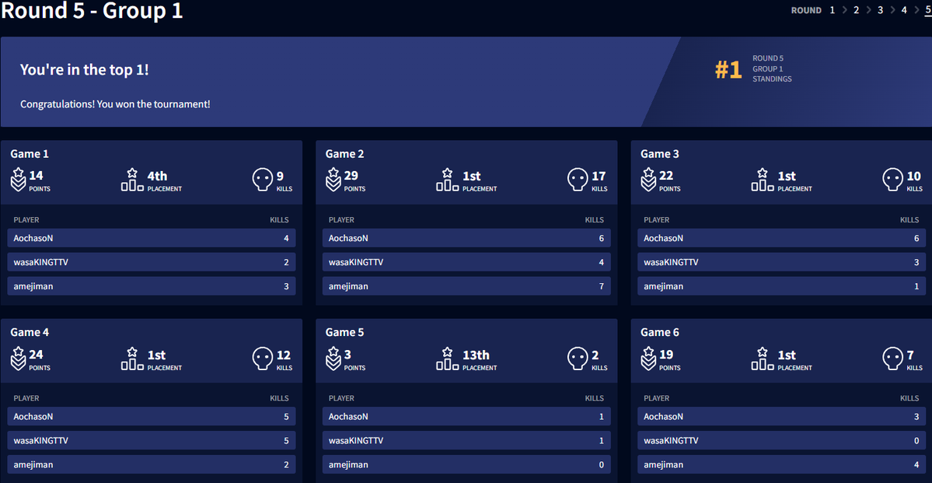
Task: Select wasaKINGTTV row in Game 1
Action: pos(152,262)
